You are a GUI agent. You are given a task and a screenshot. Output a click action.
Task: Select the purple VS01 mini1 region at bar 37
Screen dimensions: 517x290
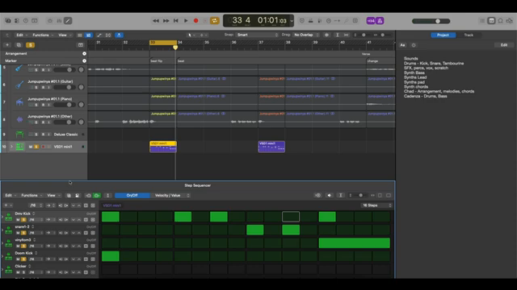(271, 147)
